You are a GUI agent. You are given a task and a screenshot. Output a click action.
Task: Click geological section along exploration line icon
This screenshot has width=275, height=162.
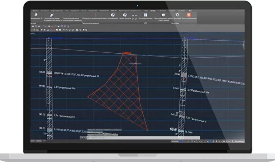[x=52, y=15]
